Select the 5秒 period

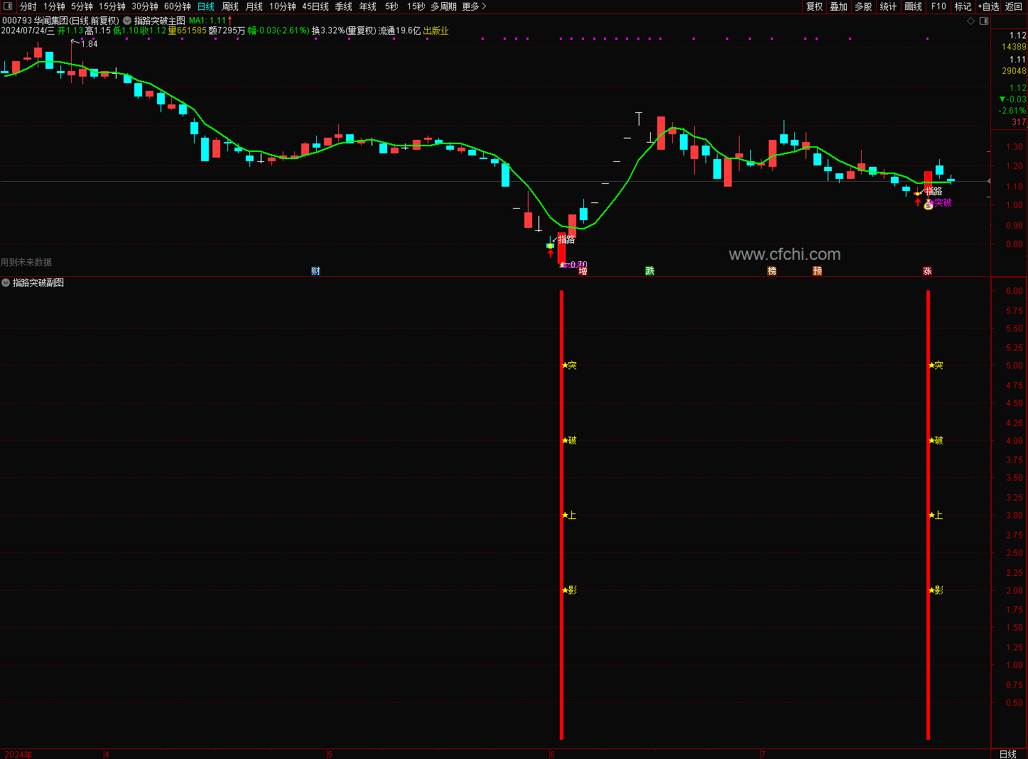point(391,6)
